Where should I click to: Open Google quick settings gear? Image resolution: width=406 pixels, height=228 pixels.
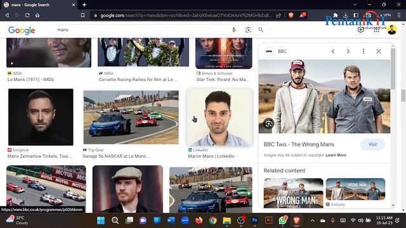click(x=360, y=30)
